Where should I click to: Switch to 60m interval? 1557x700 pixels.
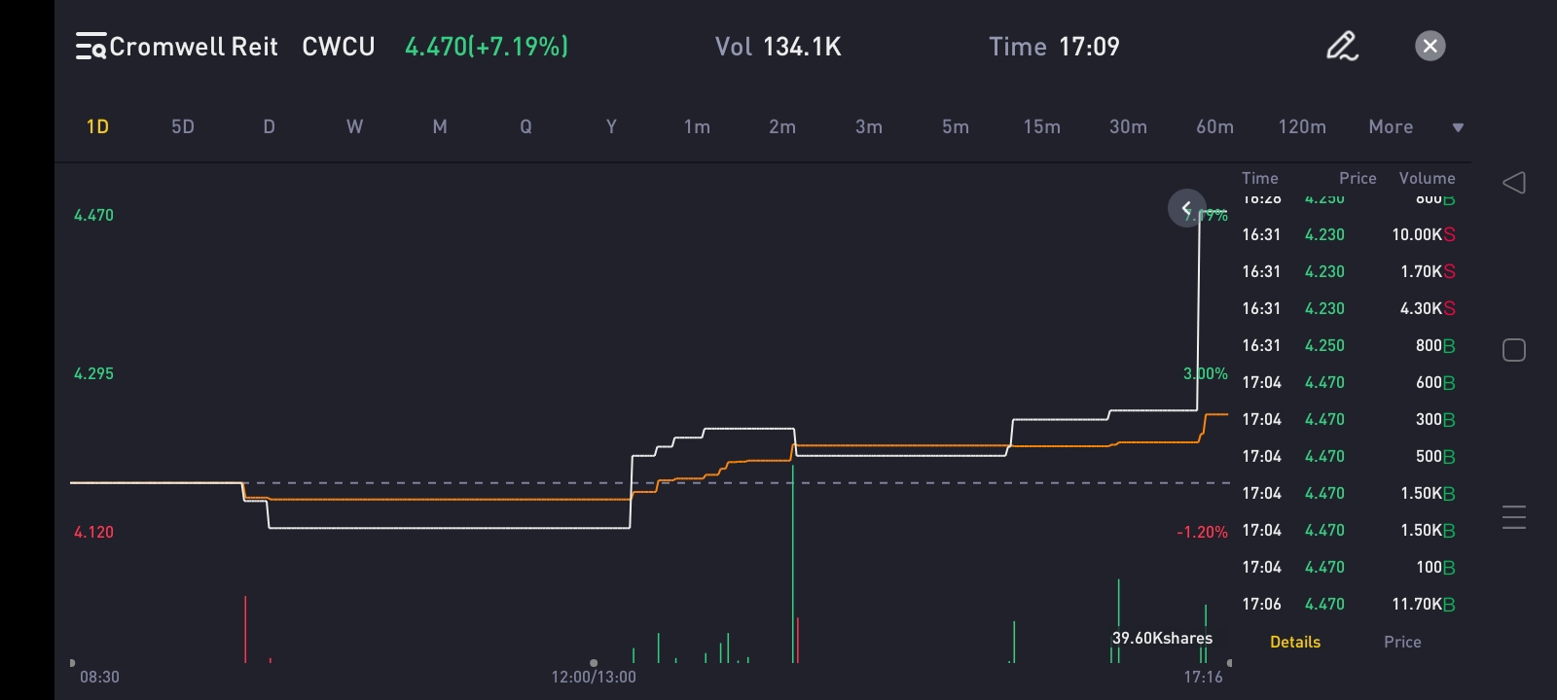pos(1214,126)
